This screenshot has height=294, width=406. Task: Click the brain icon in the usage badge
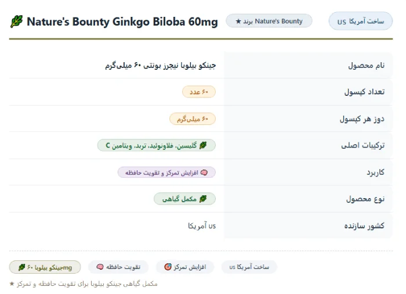click(204, 173)
